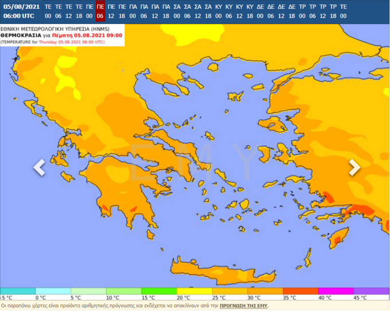This screenshot has width=390, height=311.
Task: Select the ΠΕ 18 forecast step
Action: 122,12
